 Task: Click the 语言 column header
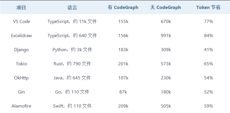tap(72, 7)
